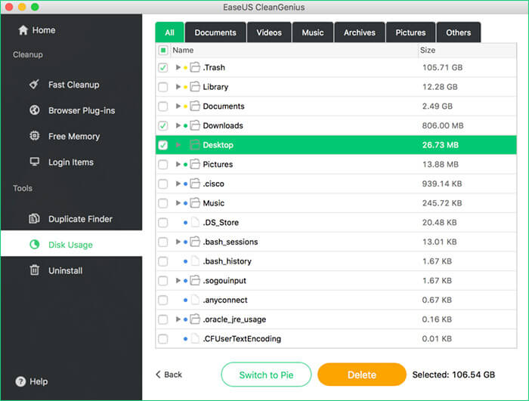
Task: Expand the .oracle_jre_usage folder tree
Action: (x=178, y=319)
